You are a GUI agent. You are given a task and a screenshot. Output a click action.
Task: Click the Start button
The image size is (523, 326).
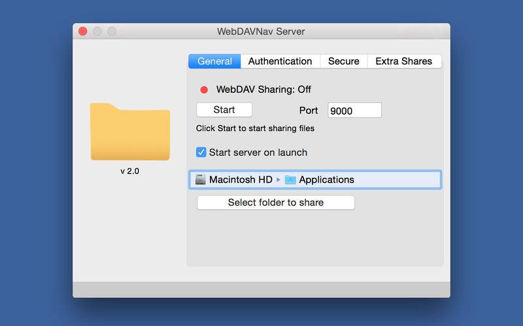pos(224,110)
